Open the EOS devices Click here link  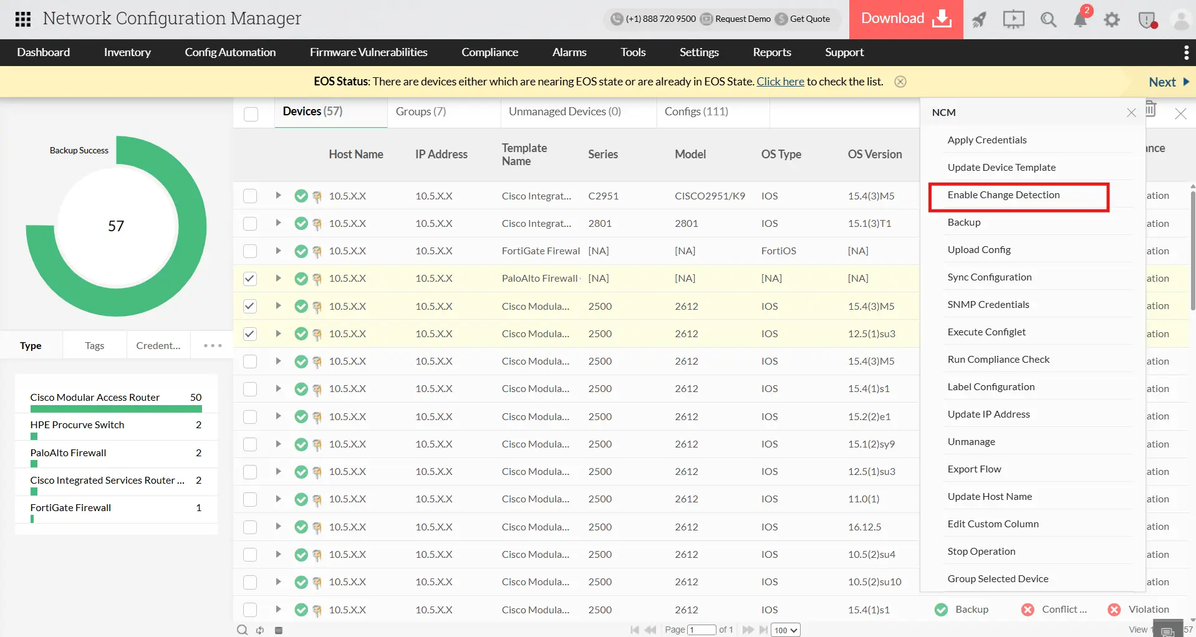coord(780,81)
